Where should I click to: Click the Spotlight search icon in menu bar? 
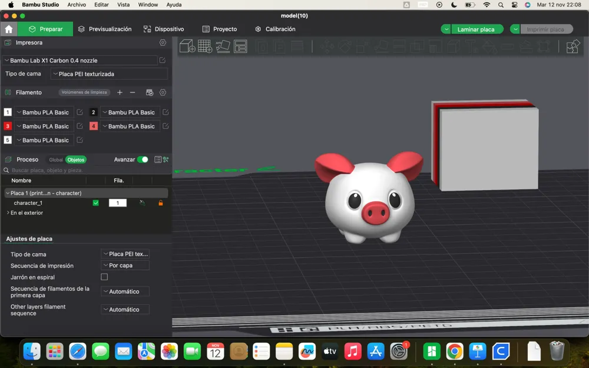coord(501,5)
